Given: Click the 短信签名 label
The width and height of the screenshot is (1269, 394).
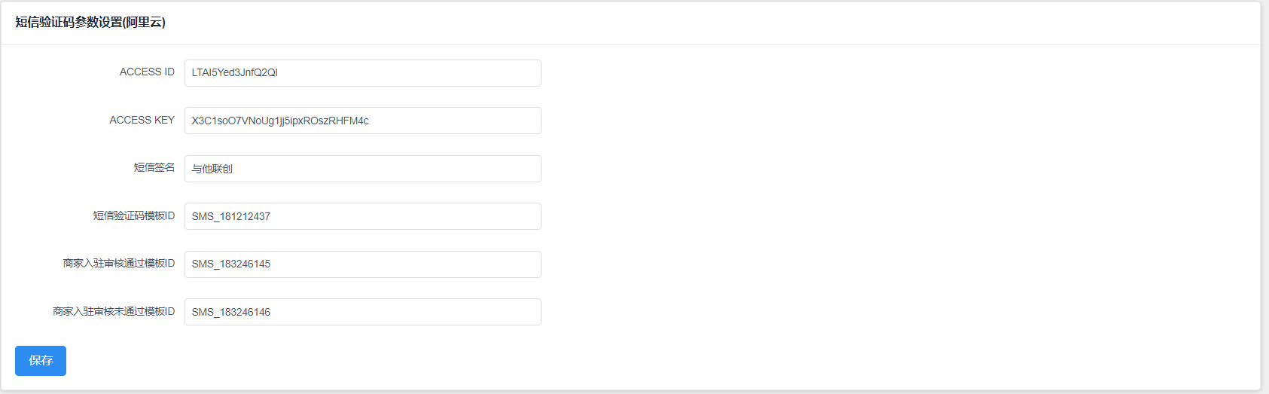Looking at the screenshot, I should (x=154, y=168).
